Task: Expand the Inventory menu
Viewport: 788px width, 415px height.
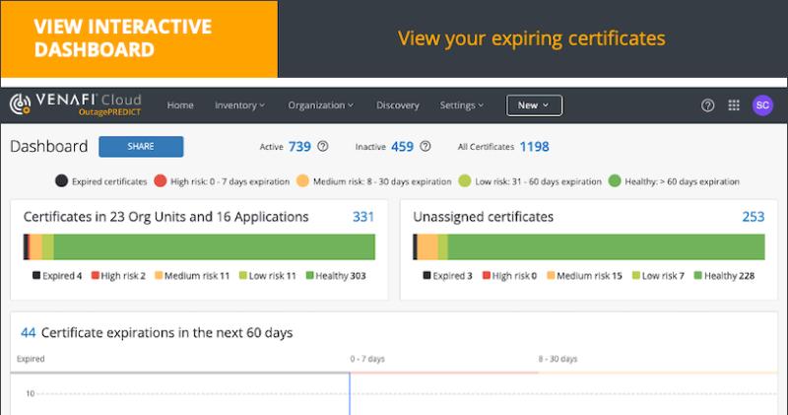Action: tap(239, 105)
